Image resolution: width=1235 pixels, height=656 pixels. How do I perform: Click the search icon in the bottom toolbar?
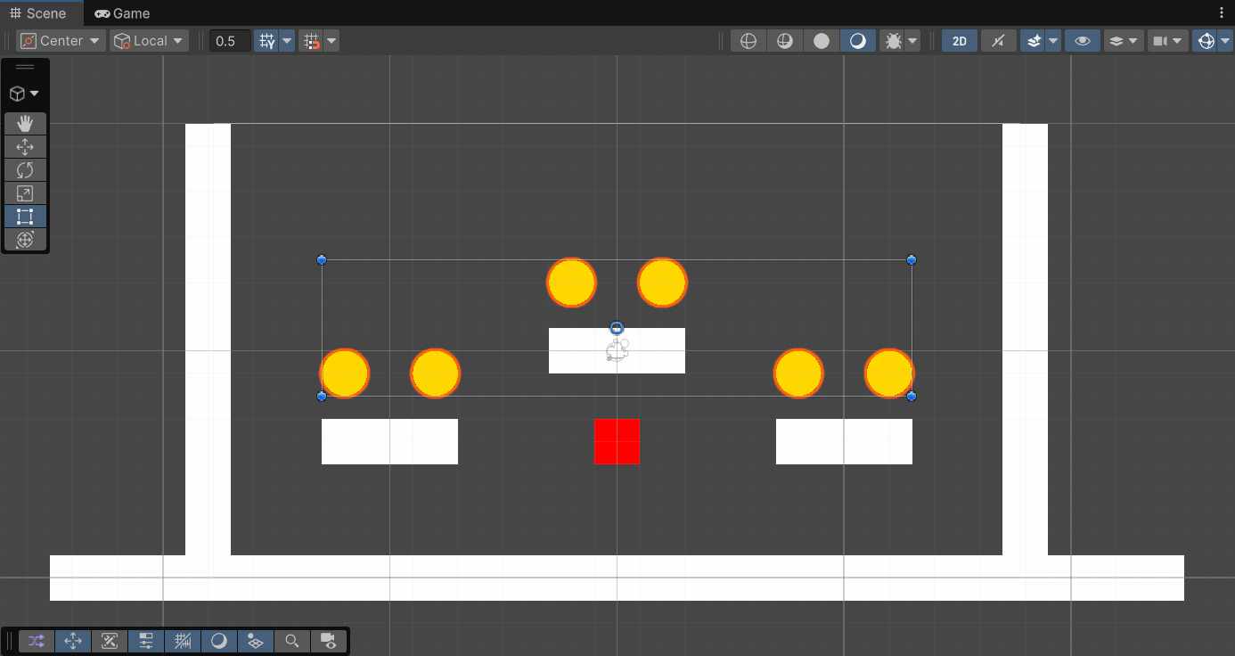click(x=291, y=641)
